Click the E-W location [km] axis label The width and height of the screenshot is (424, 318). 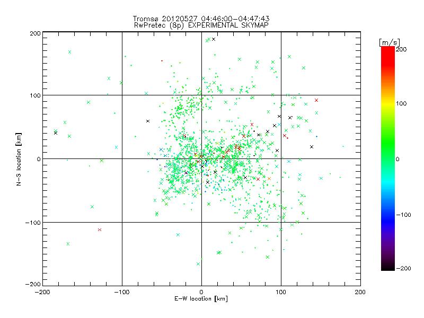(201, 298)
